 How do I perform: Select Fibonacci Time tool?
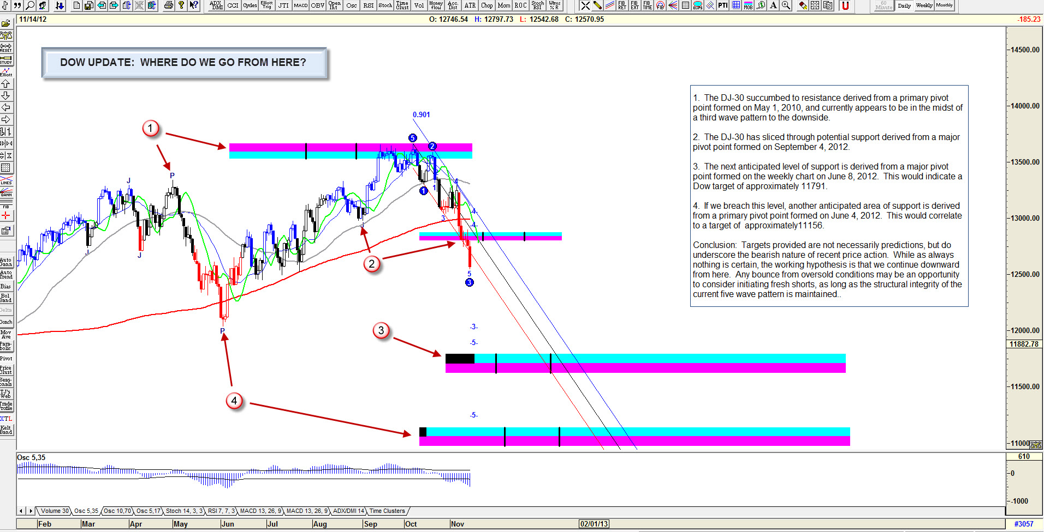[647, 5]
